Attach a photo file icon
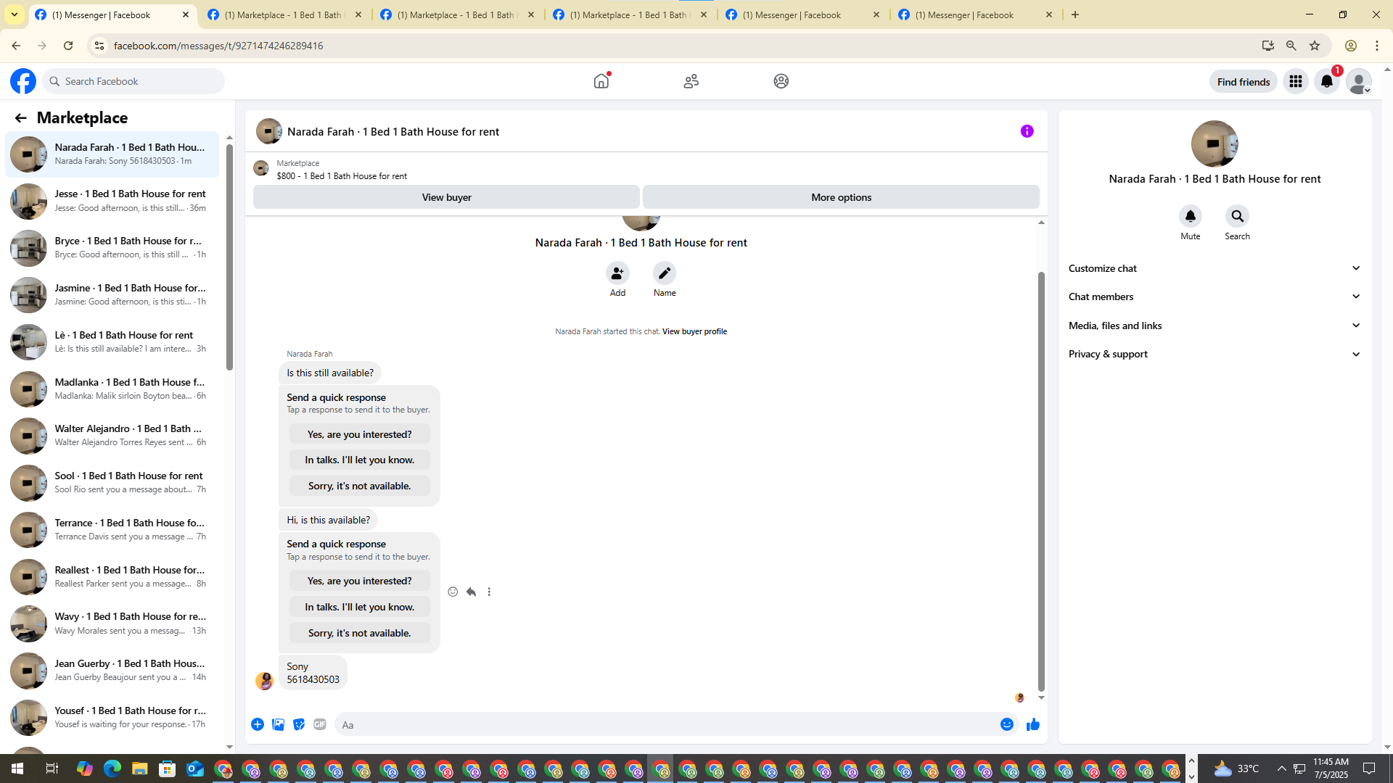Screen dimensions: 1393x783 pos(278,724)
